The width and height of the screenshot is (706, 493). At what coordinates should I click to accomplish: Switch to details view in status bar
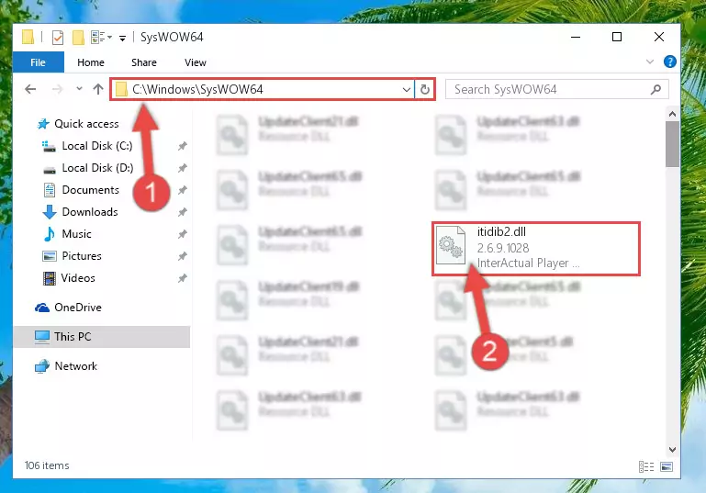click(x=646, y=467)
